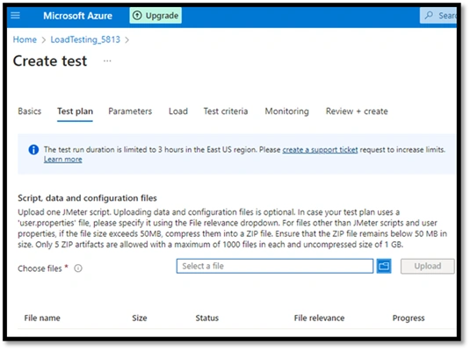Viewport: 470px width, 350px height.
Task: Click the Create test heading
Action: coord(50,61)
